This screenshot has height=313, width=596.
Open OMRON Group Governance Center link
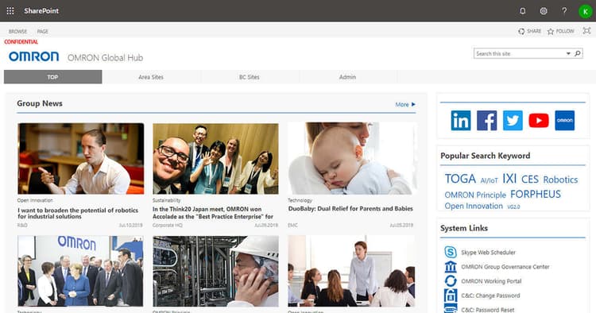coord(505,267)
